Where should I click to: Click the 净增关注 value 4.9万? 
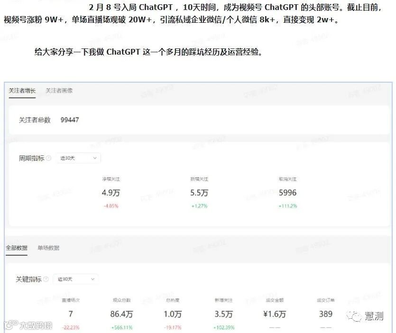click(111, 193)
